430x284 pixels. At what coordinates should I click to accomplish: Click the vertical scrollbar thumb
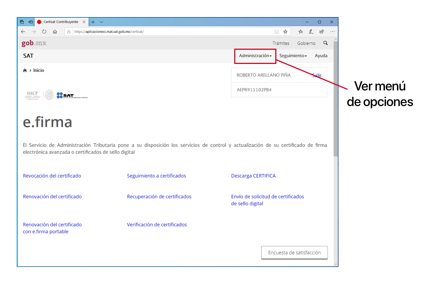point(336,99)
